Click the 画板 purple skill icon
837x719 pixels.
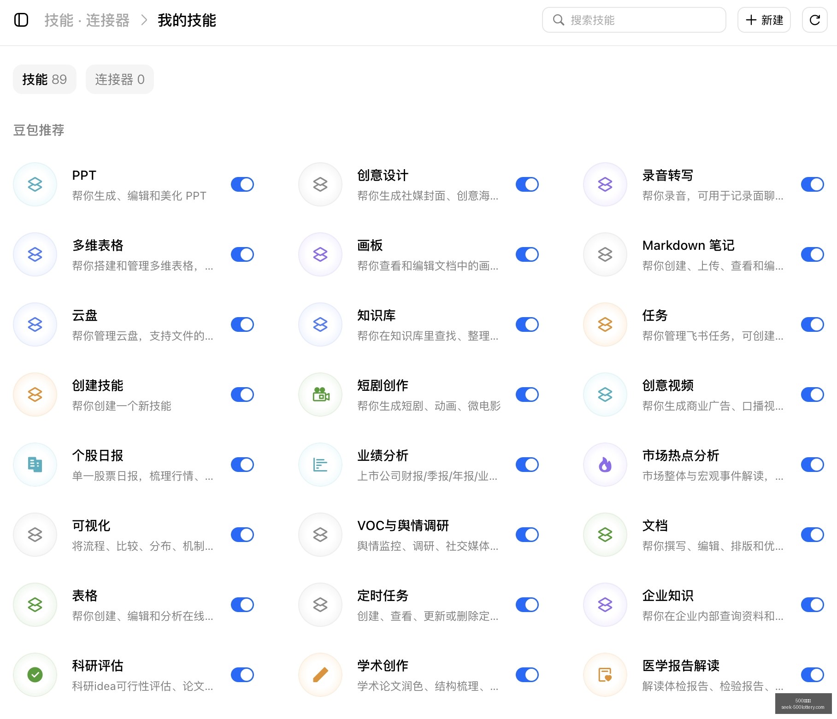(320, 254)
